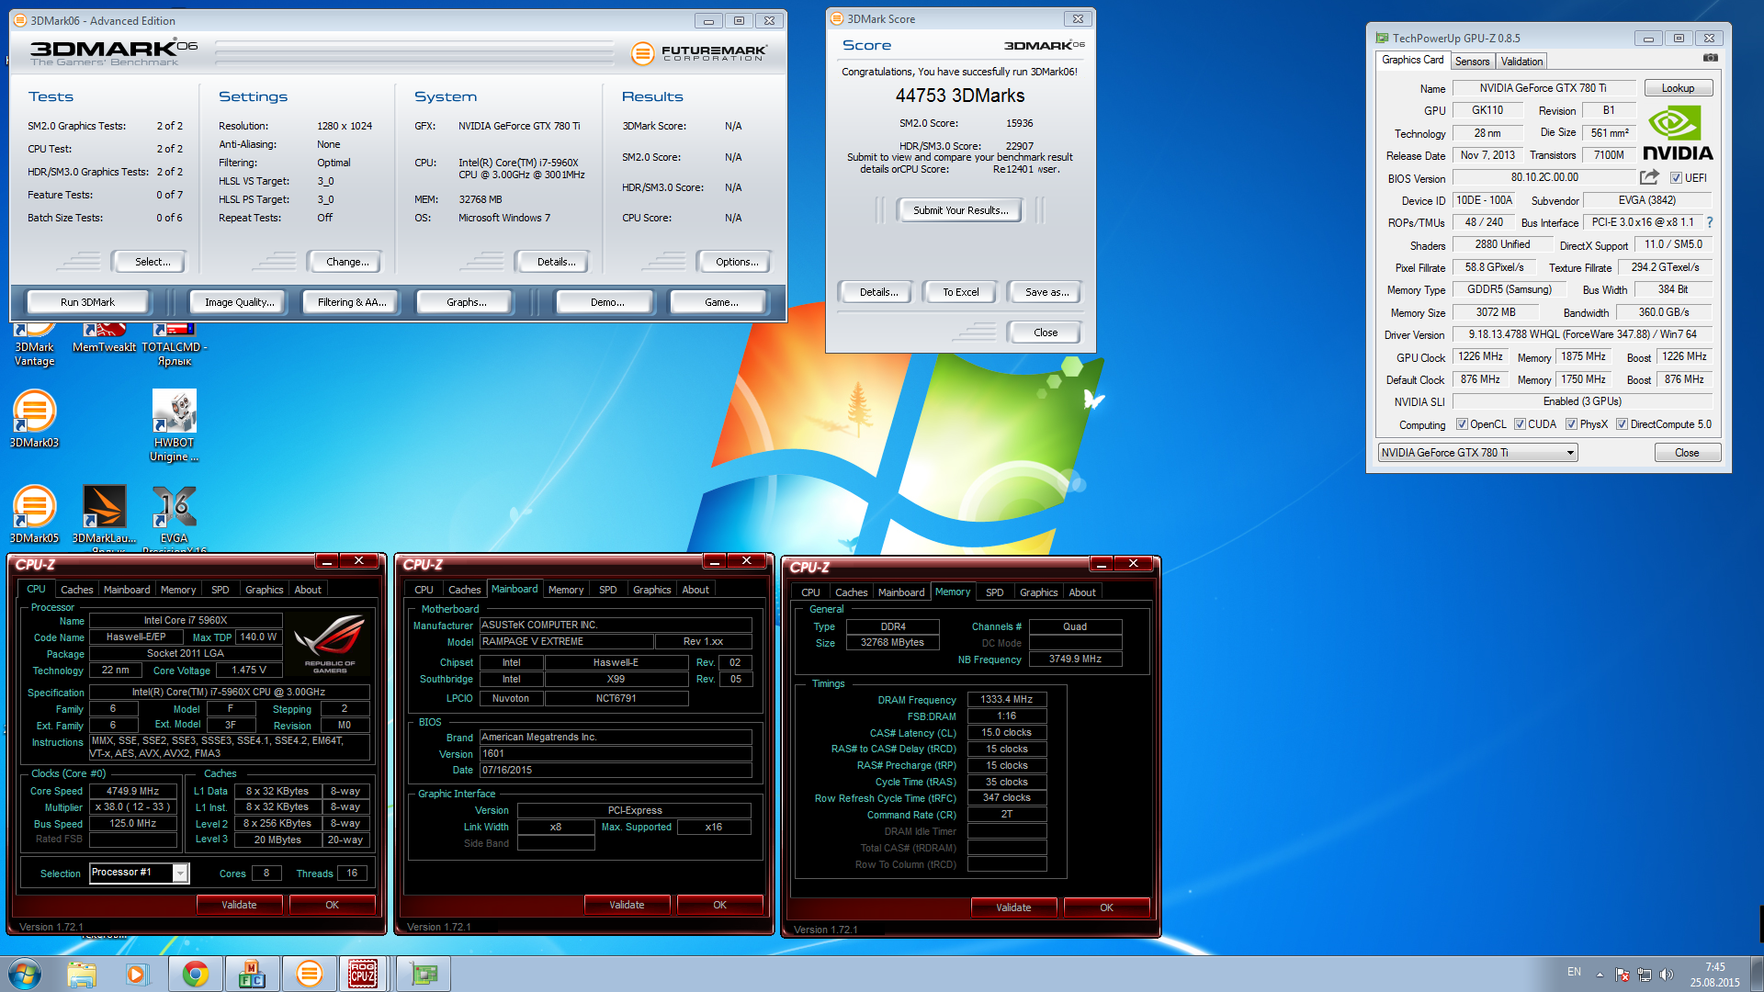Click Options... under Results
1764x992 pixels.
click(737, 262)
